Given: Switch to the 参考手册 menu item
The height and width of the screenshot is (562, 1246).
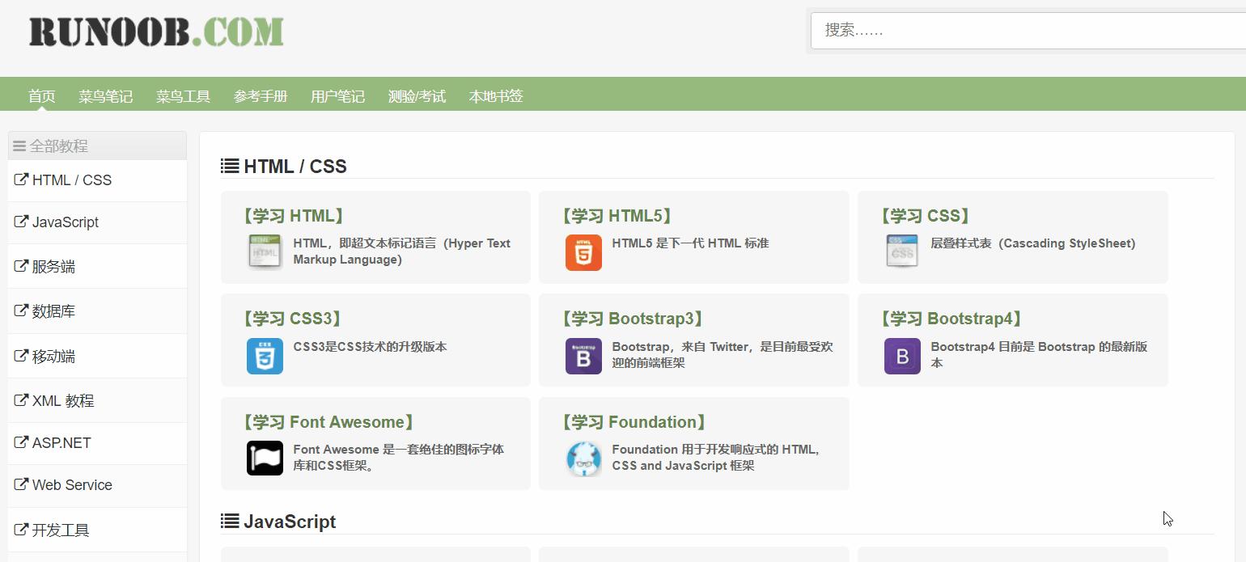Looking at the screenshot, I should (260, 95).
